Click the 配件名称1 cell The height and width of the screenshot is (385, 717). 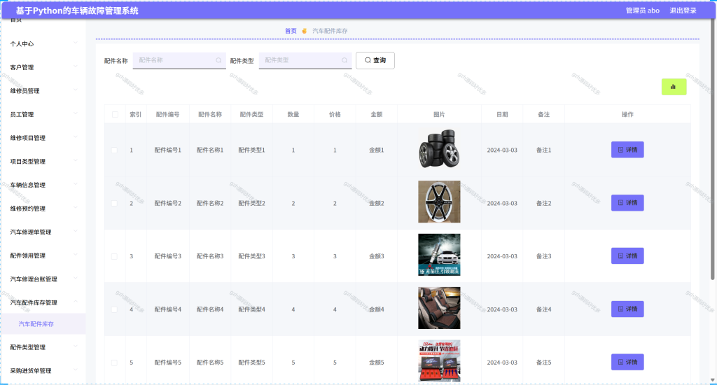tap(210, 150)
